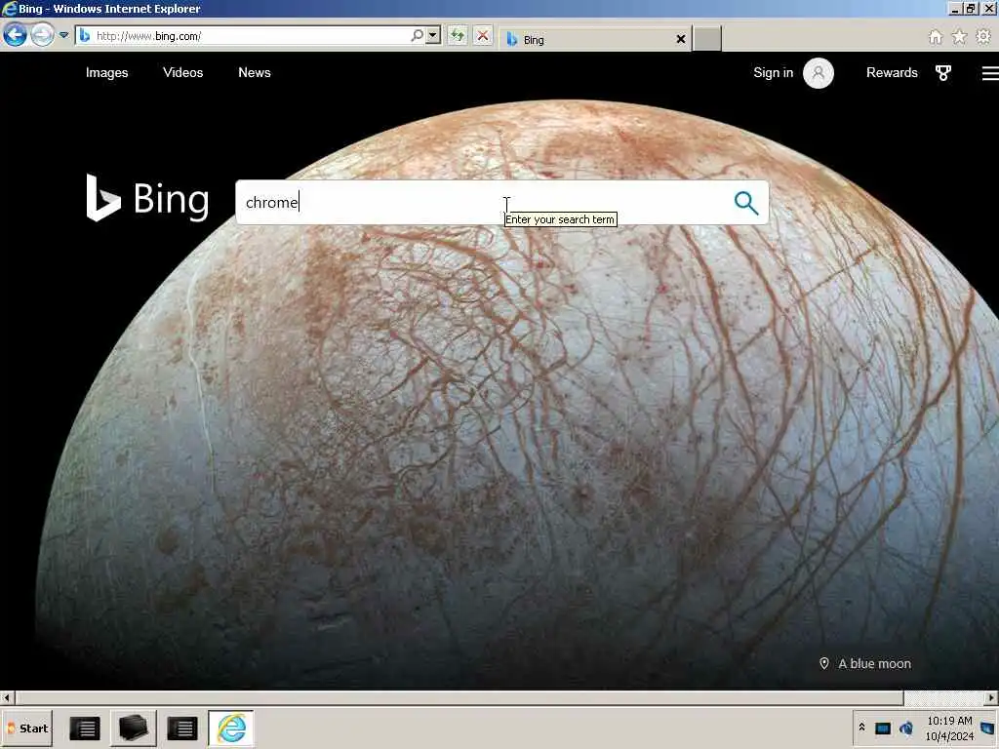Restore down the Internet Explorer window
The height and width of the screenshot is (749, 999).
click(x=971, y=8)
